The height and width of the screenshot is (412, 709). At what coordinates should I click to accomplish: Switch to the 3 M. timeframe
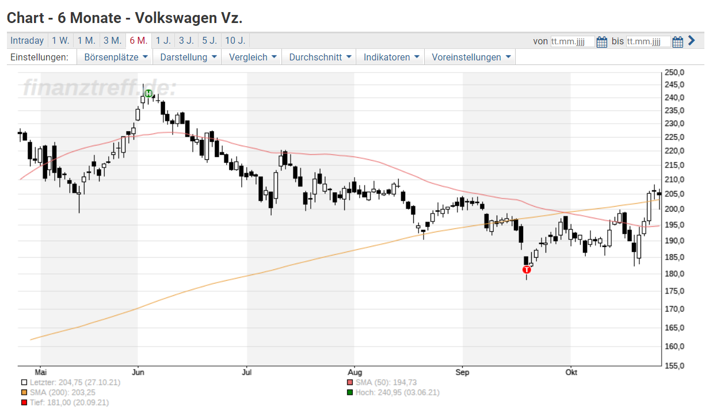click(x=112, y=40)
